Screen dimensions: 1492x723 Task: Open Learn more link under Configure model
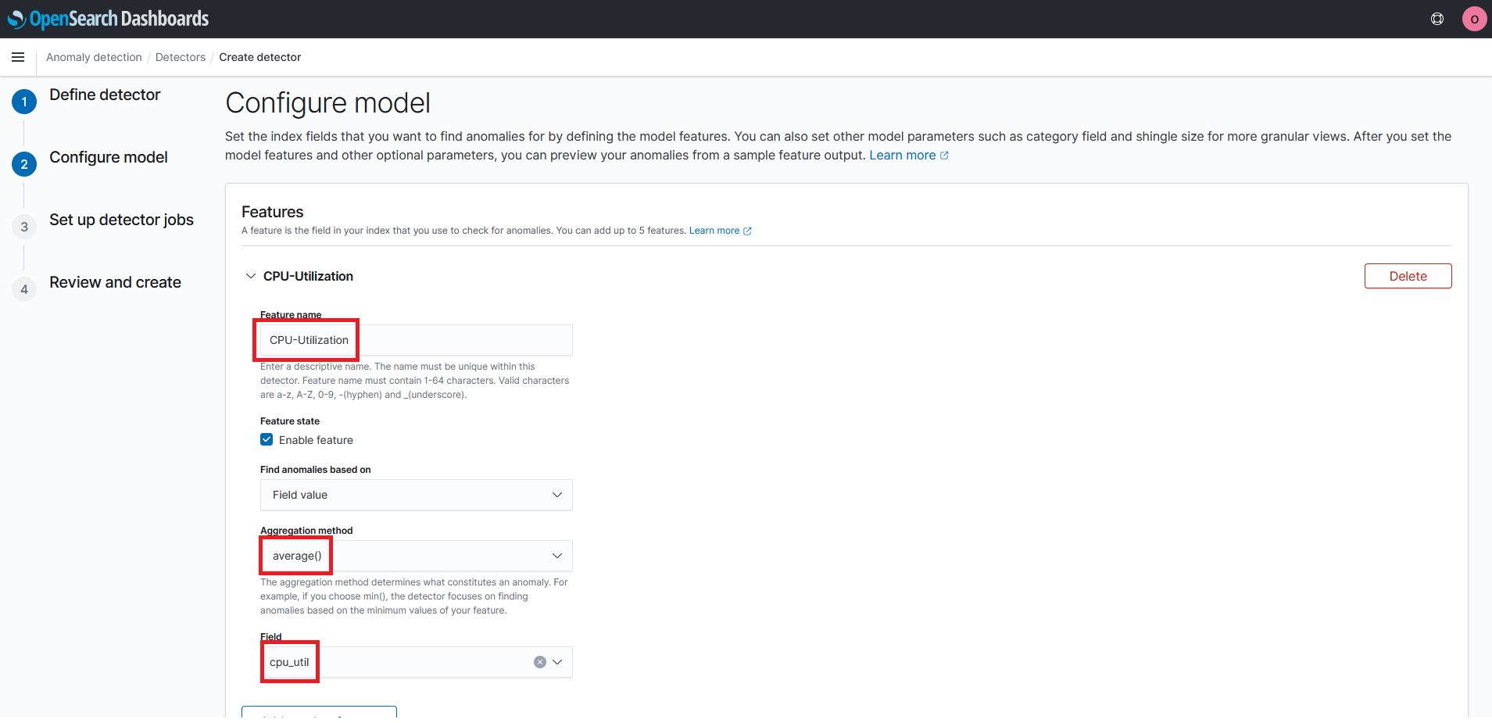tap(909, 155)
